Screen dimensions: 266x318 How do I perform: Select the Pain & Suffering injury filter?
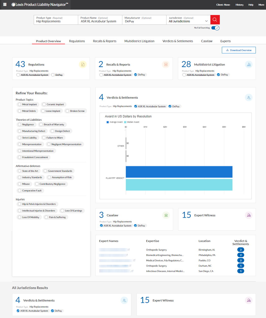tap(56, 217)
